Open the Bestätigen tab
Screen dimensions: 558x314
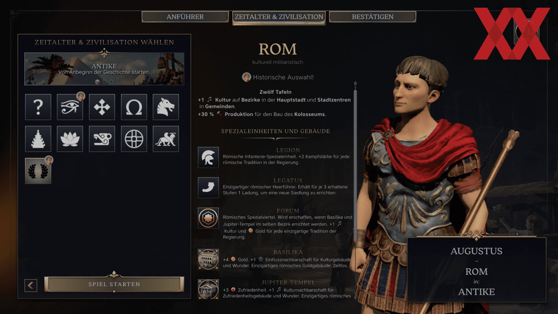[373, 17]
